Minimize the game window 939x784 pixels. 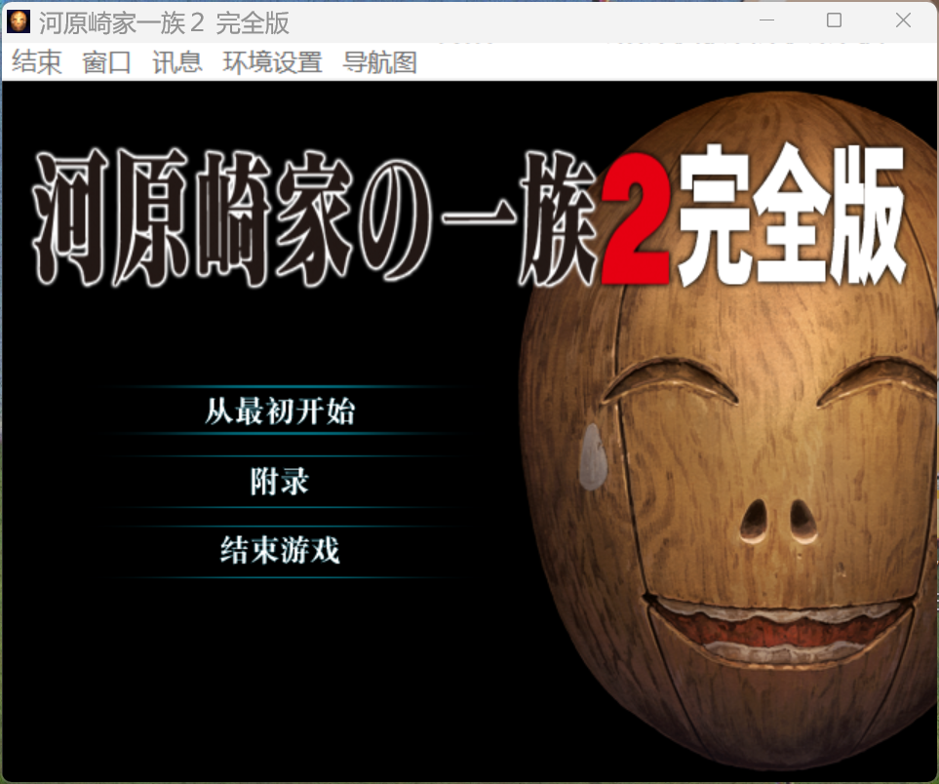tap(767, 20)
